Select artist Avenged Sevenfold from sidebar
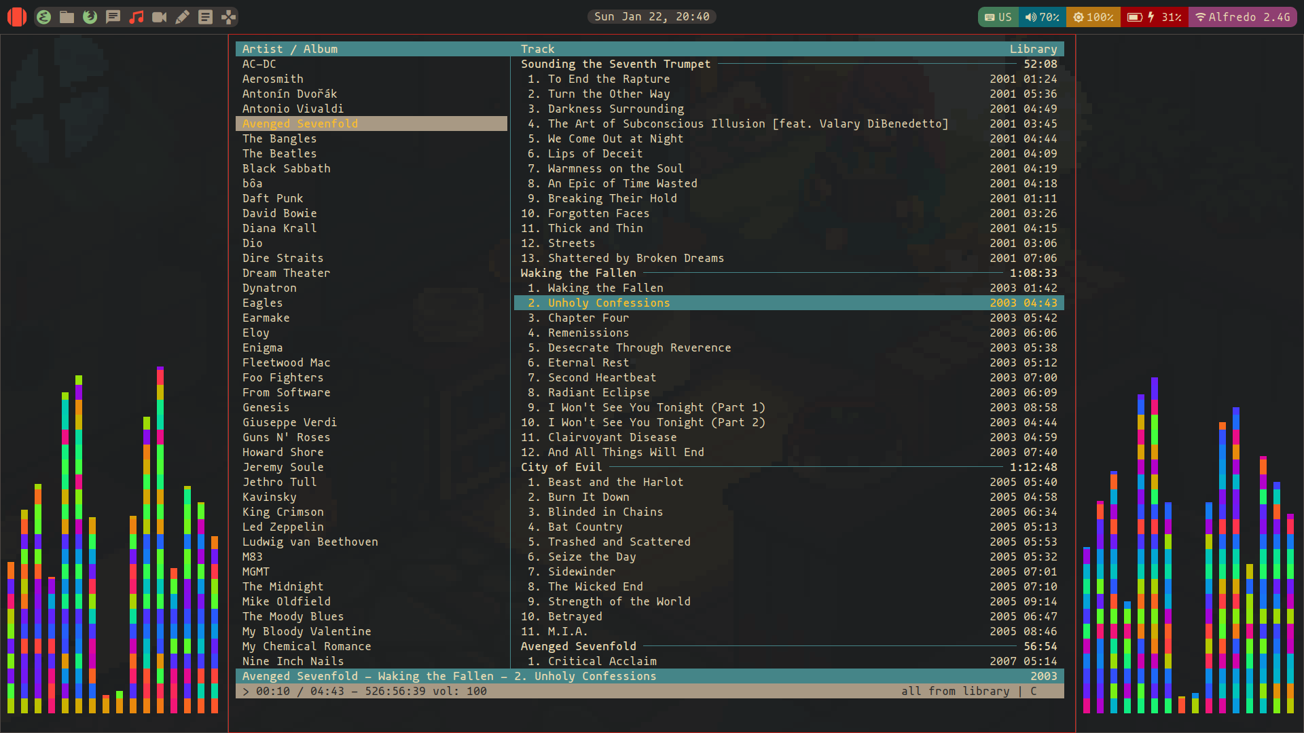This screenshot has height=733, width=1304. tap(299, 123)
